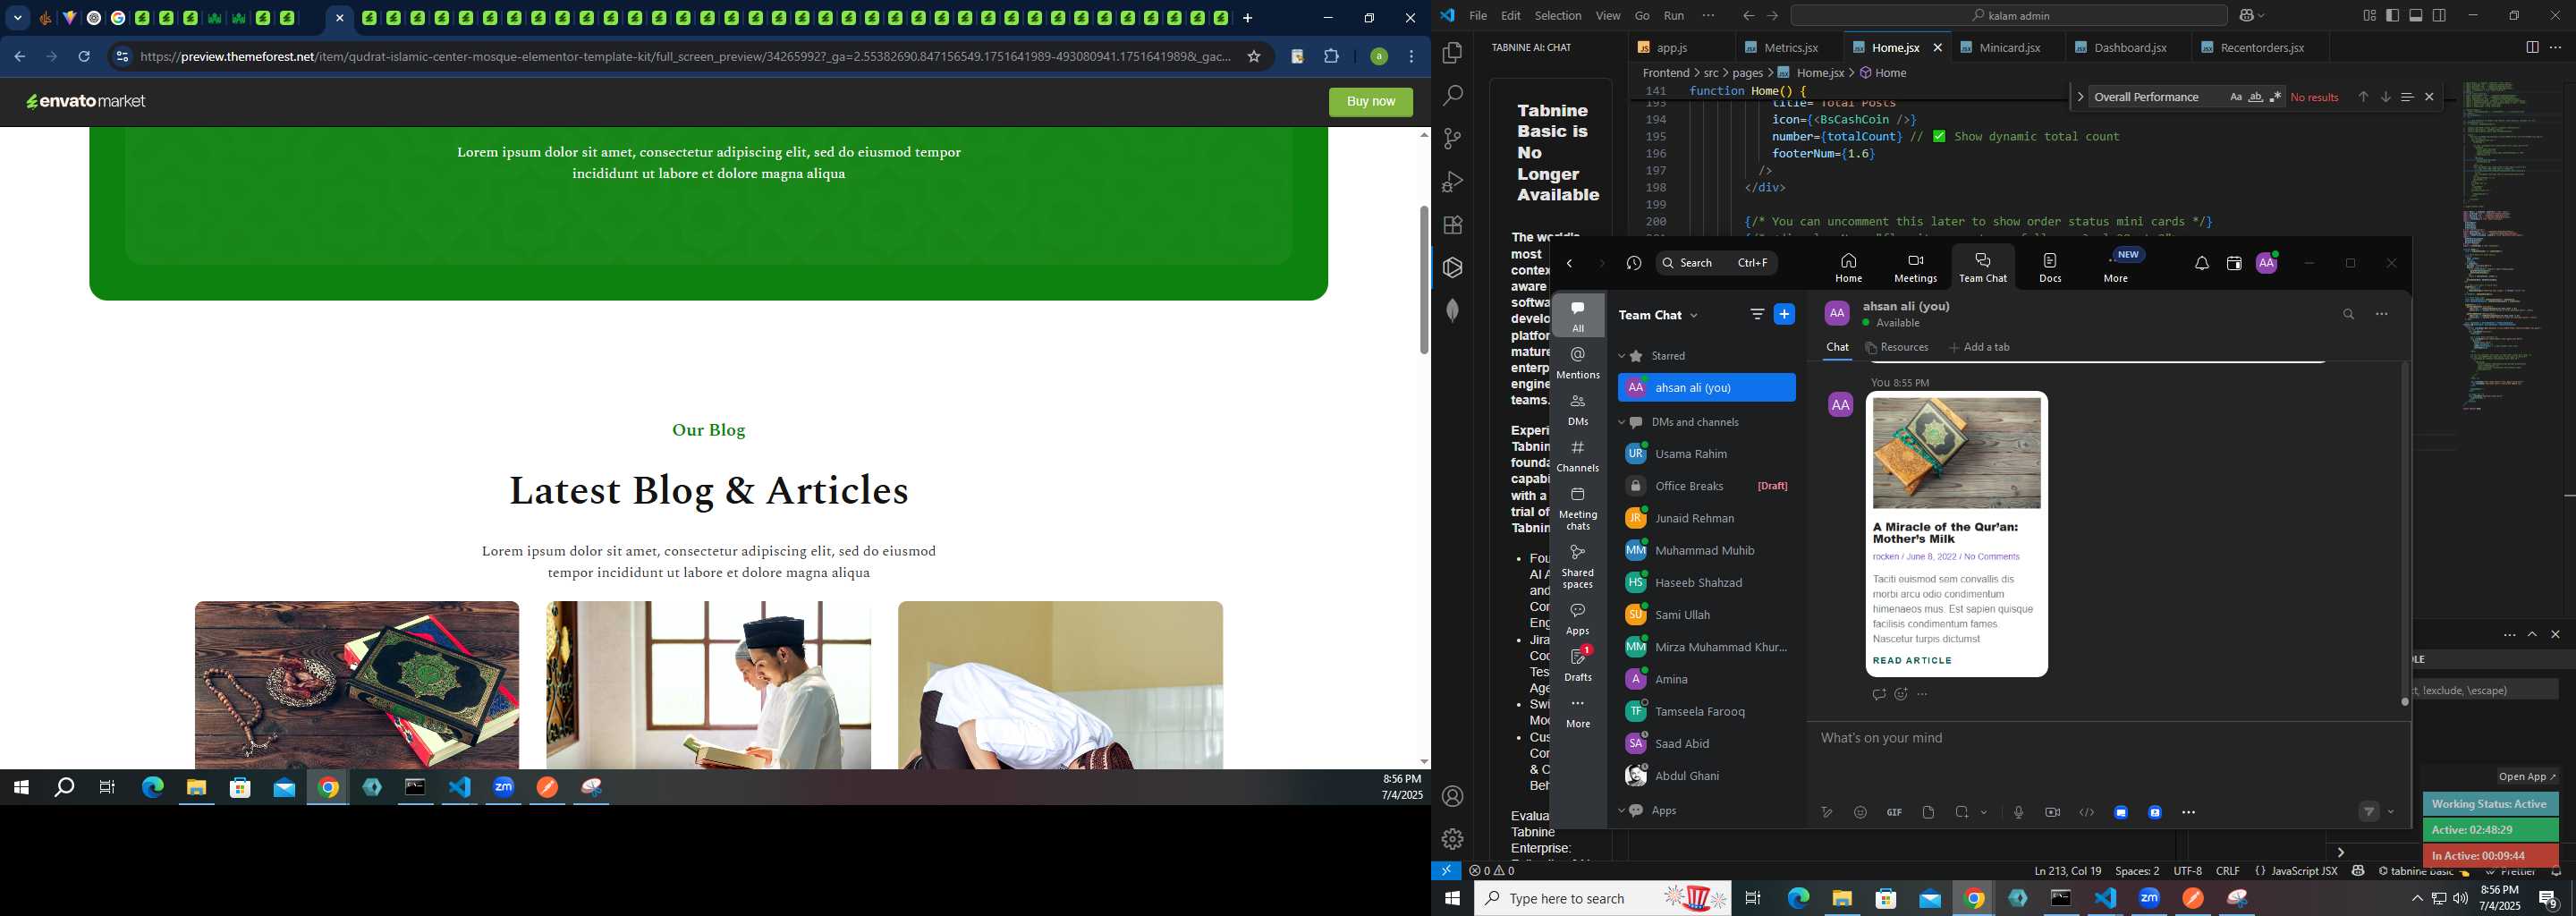Search within ahsan ali chat
The width and height of the screenshot is (2576, 916).
tap(2348, 314)
